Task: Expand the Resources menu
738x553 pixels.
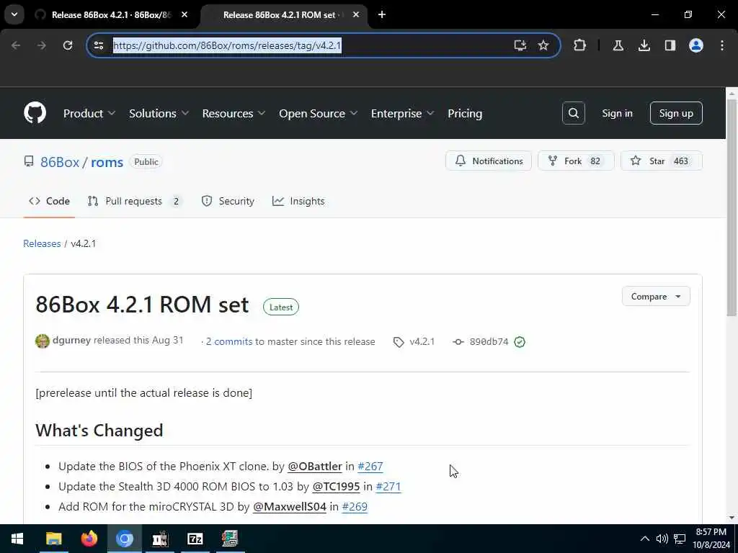Action: tap(234, 113)
